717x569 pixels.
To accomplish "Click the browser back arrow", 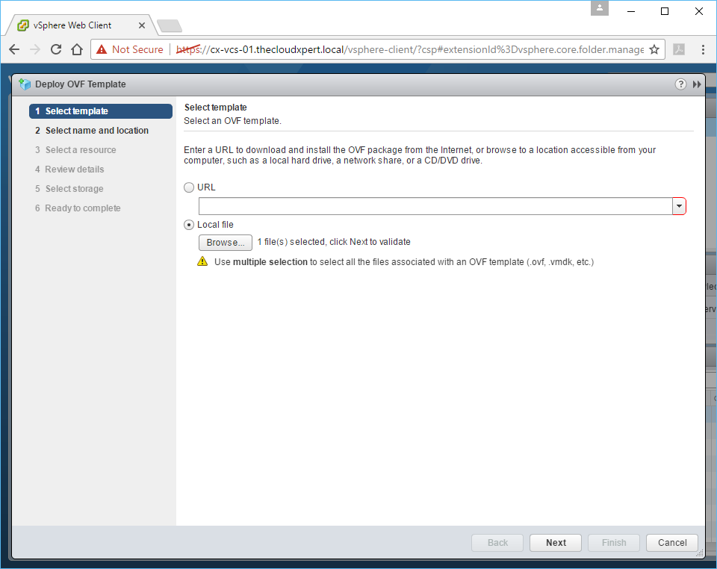I will [x=14, y=49].
